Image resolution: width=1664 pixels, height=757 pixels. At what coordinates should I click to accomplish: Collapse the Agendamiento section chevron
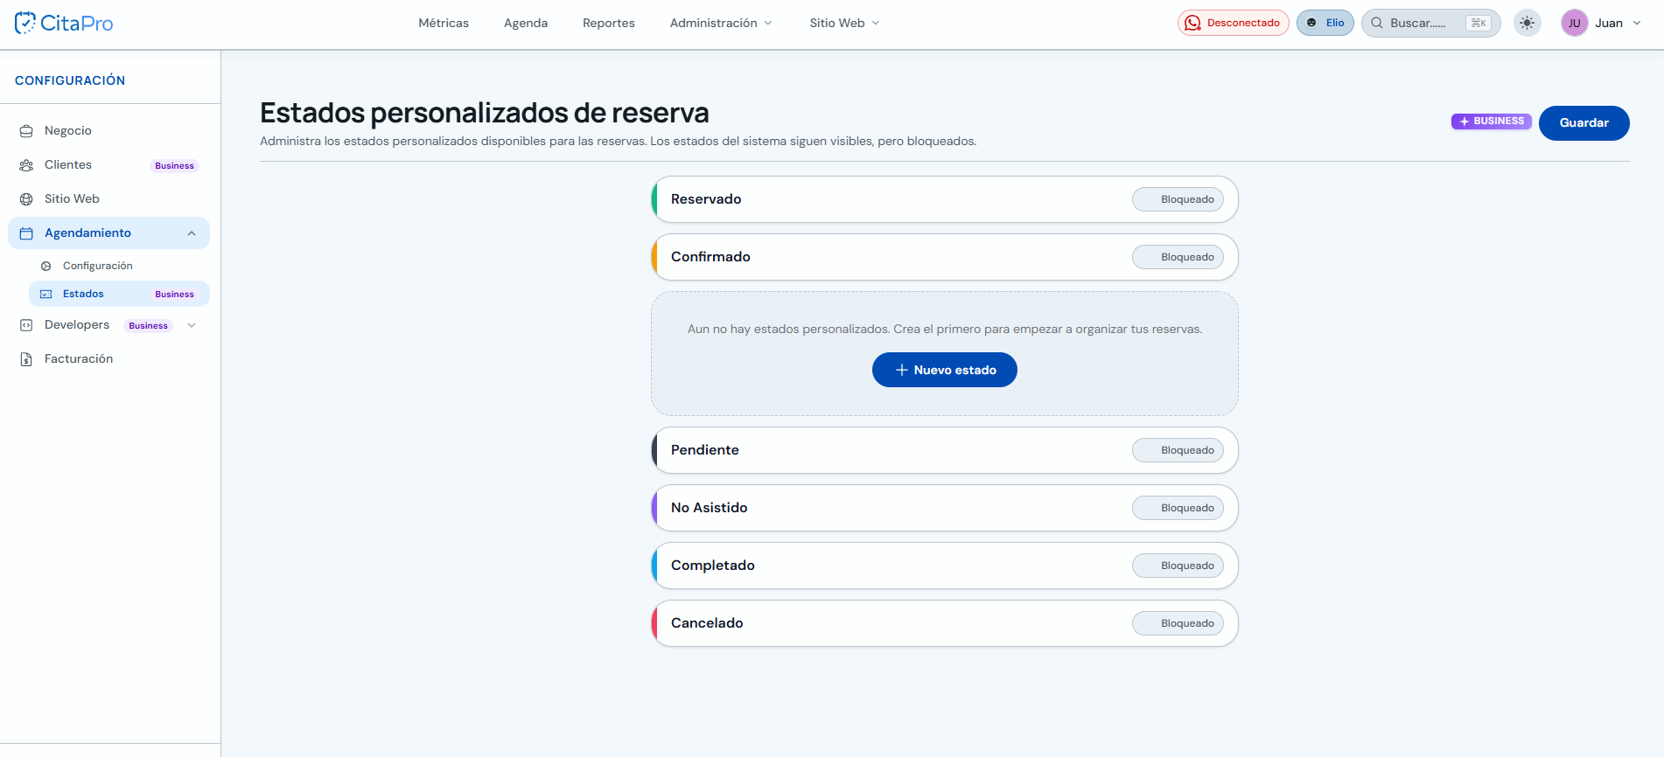[x=192, y=233]
